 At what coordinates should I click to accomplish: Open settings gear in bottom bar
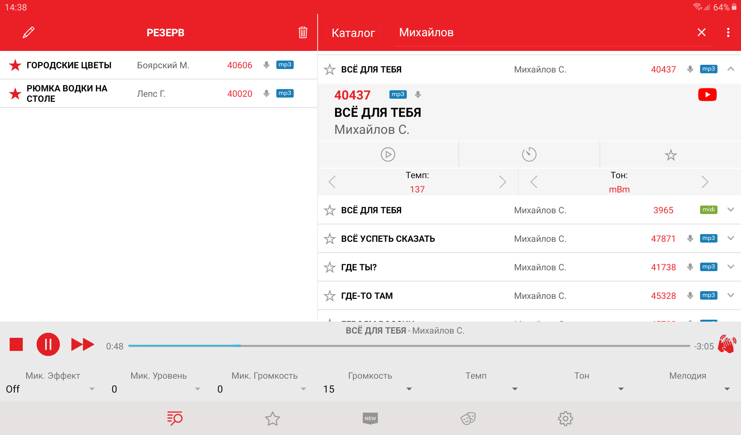[565, 418]
